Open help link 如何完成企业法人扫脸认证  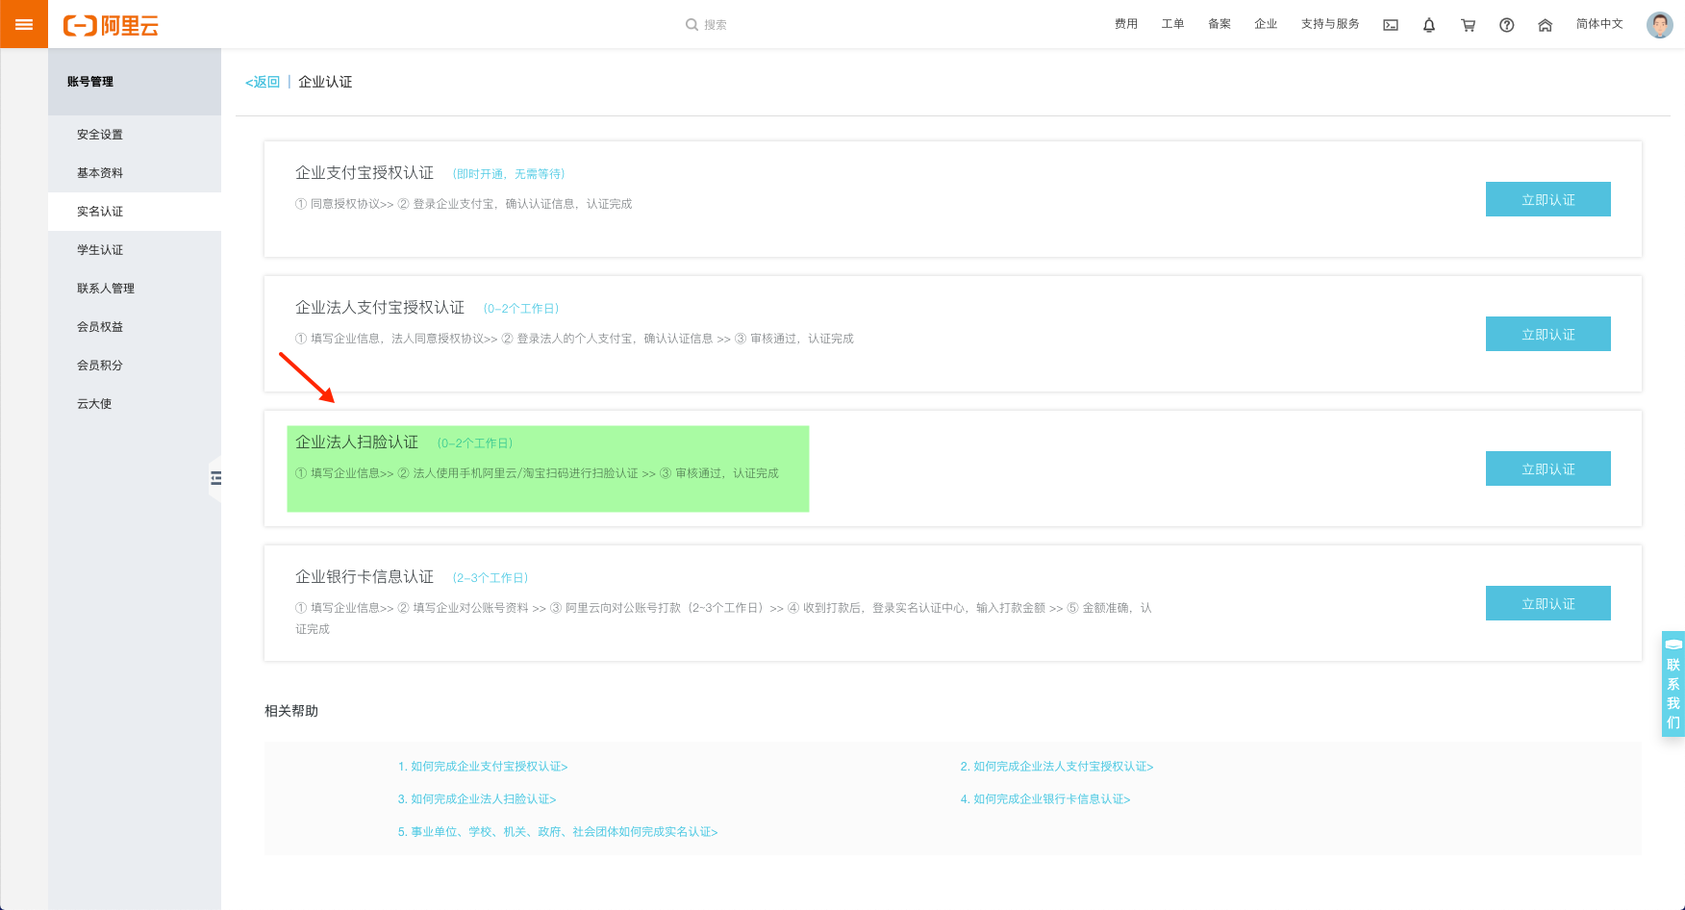click(x=477, y=799)
